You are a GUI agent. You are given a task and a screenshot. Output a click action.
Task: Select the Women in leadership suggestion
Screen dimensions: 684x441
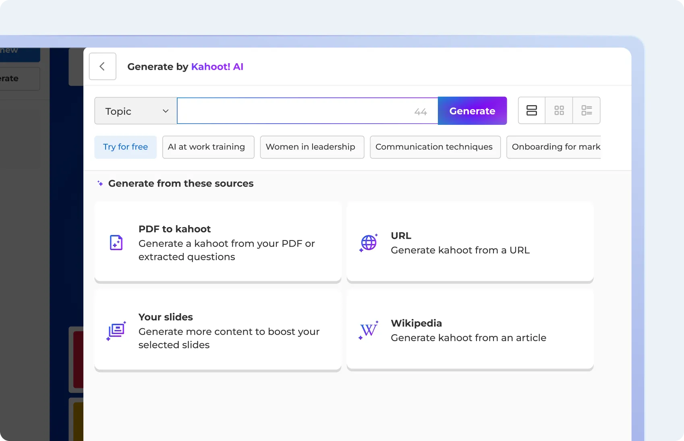312,147
